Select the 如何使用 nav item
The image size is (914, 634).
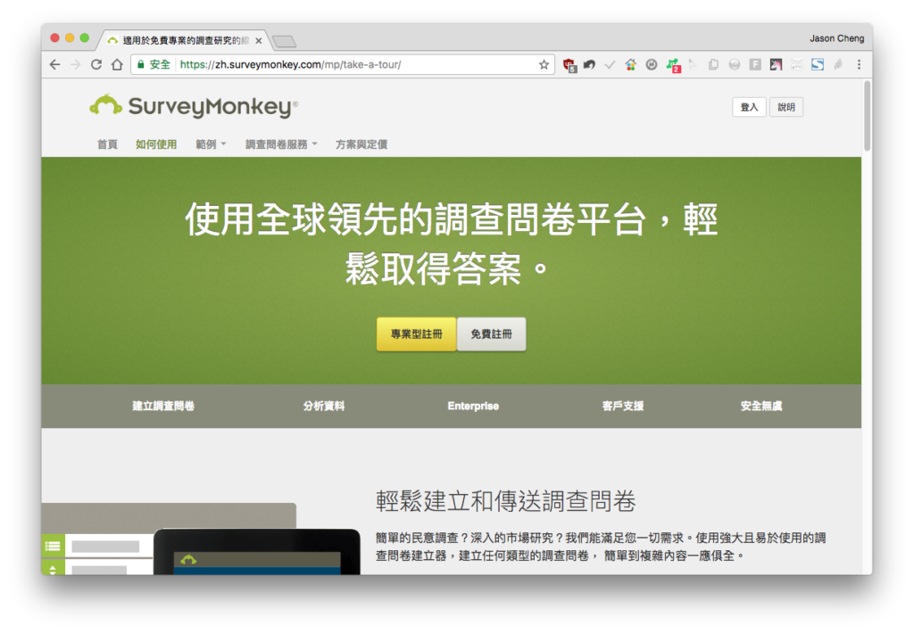[x=156, y=144]
